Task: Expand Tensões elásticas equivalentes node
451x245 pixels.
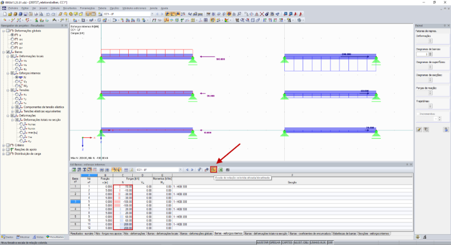Action: (x=12, y=111)
